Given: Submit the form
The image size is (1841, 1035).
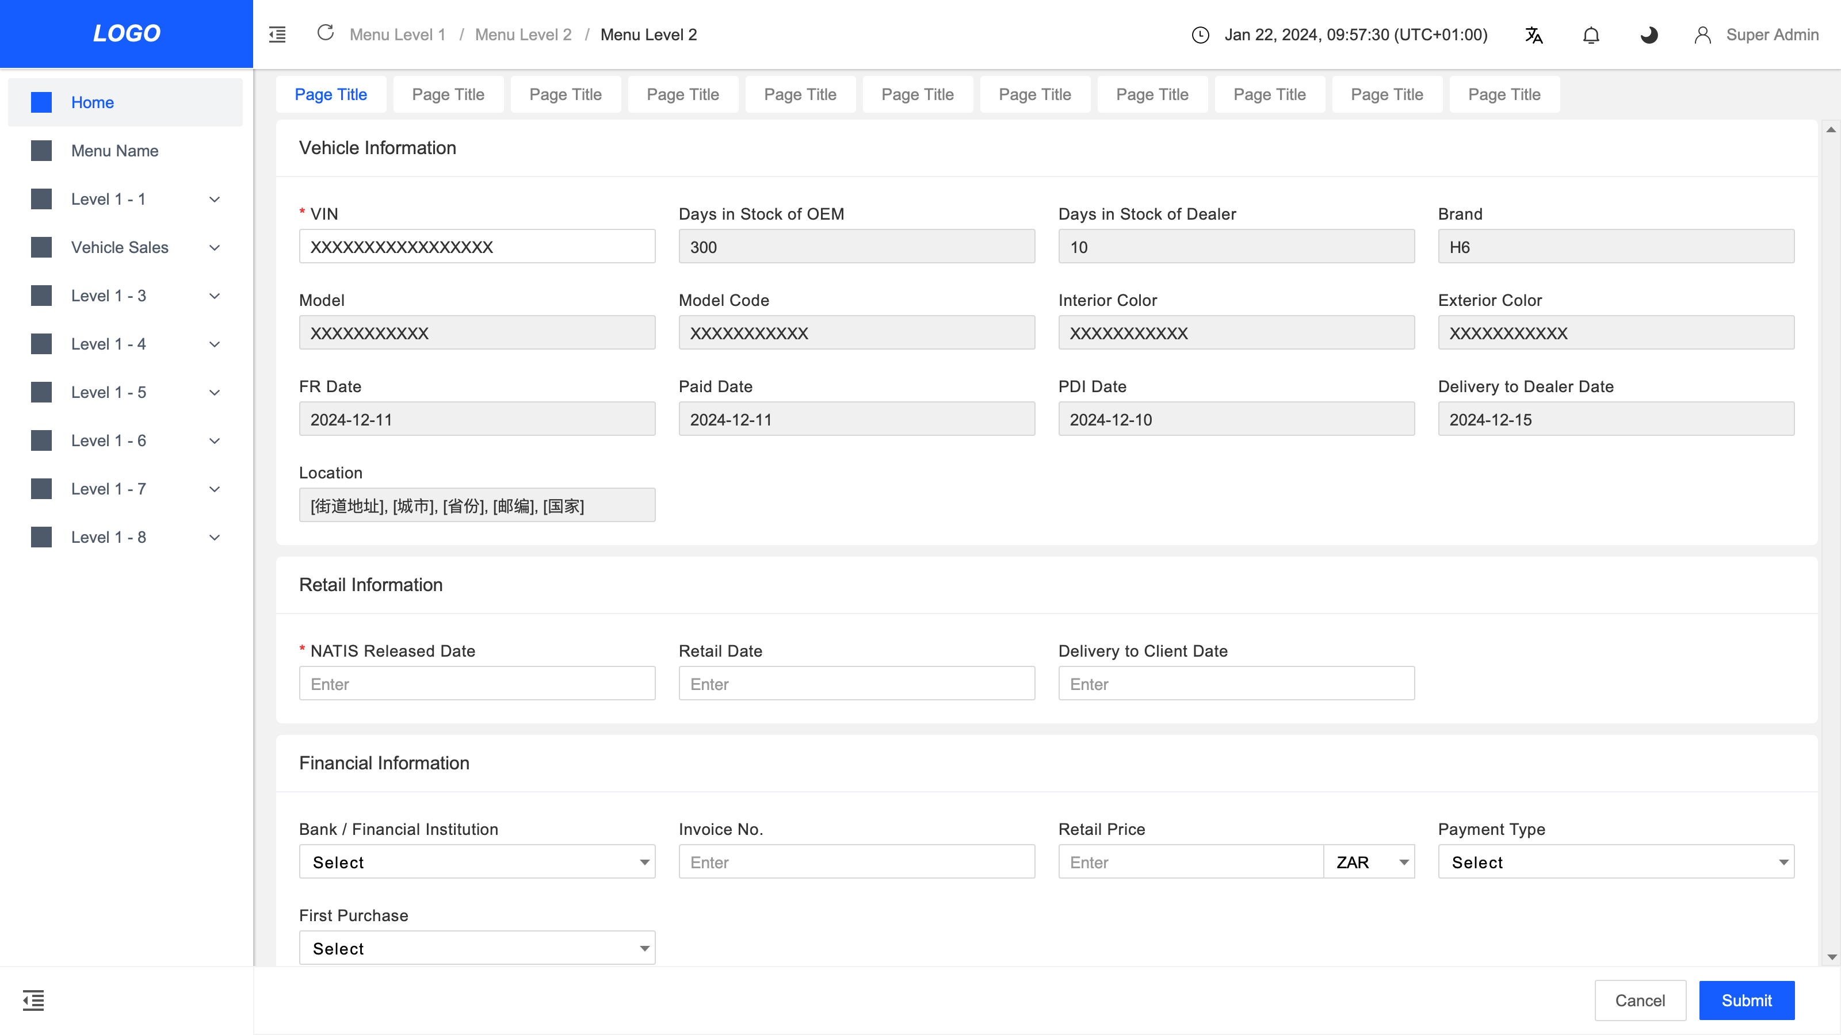Looking at the screenshot, I should click(1747, 1000).
